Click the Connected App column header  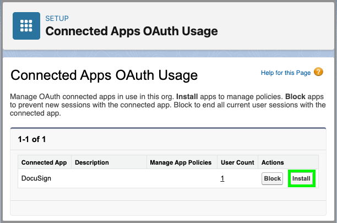pyautogui.click(x=44, y=162)
